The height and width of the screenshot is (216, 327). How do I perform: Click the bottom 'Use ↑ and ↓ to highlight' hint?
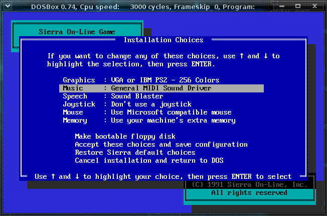(x=163, y=177)
